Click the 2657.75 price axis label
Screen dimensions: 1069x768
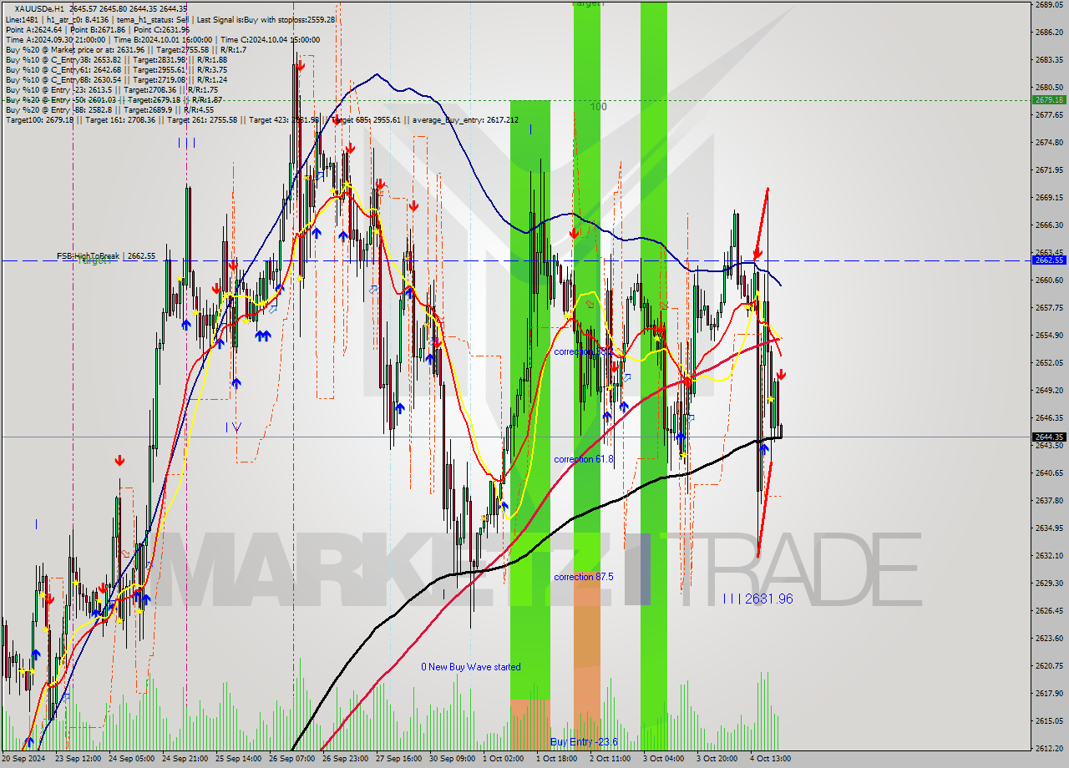(1049, 308)
